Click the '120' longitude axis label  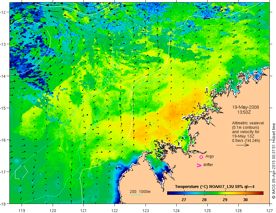[53, 210]
